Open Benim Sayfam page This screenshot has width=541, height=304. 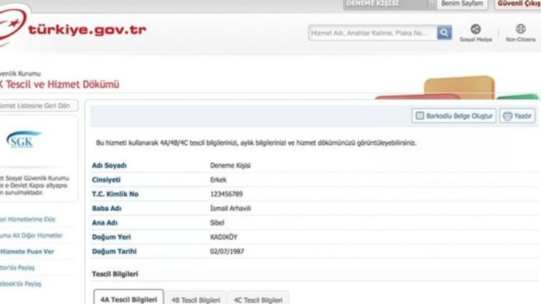[462, 4]
